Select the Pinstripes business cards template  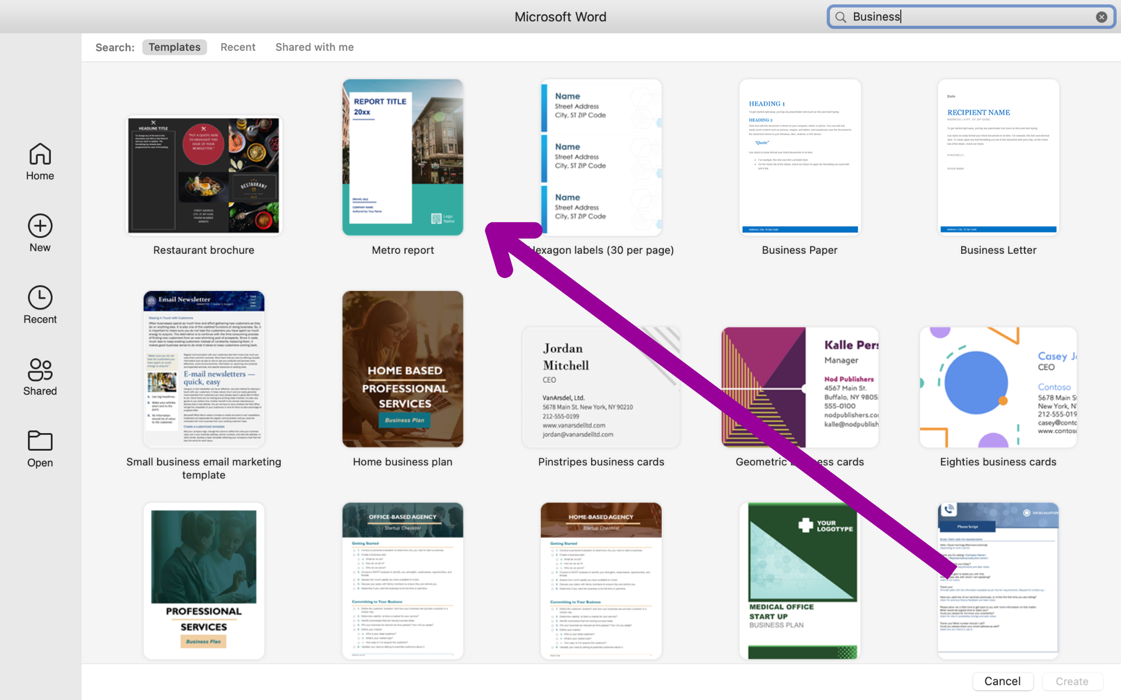pos(601,387)
